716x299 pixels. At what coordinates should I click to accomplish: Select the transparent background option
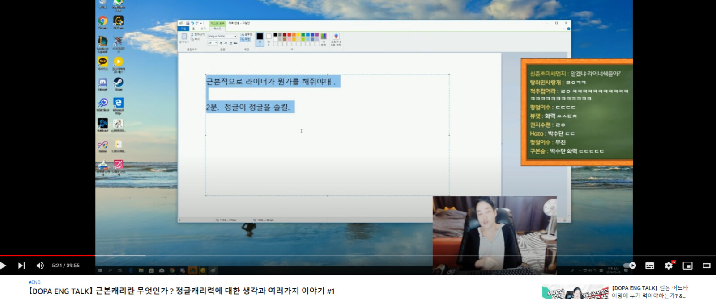(246, 39)
